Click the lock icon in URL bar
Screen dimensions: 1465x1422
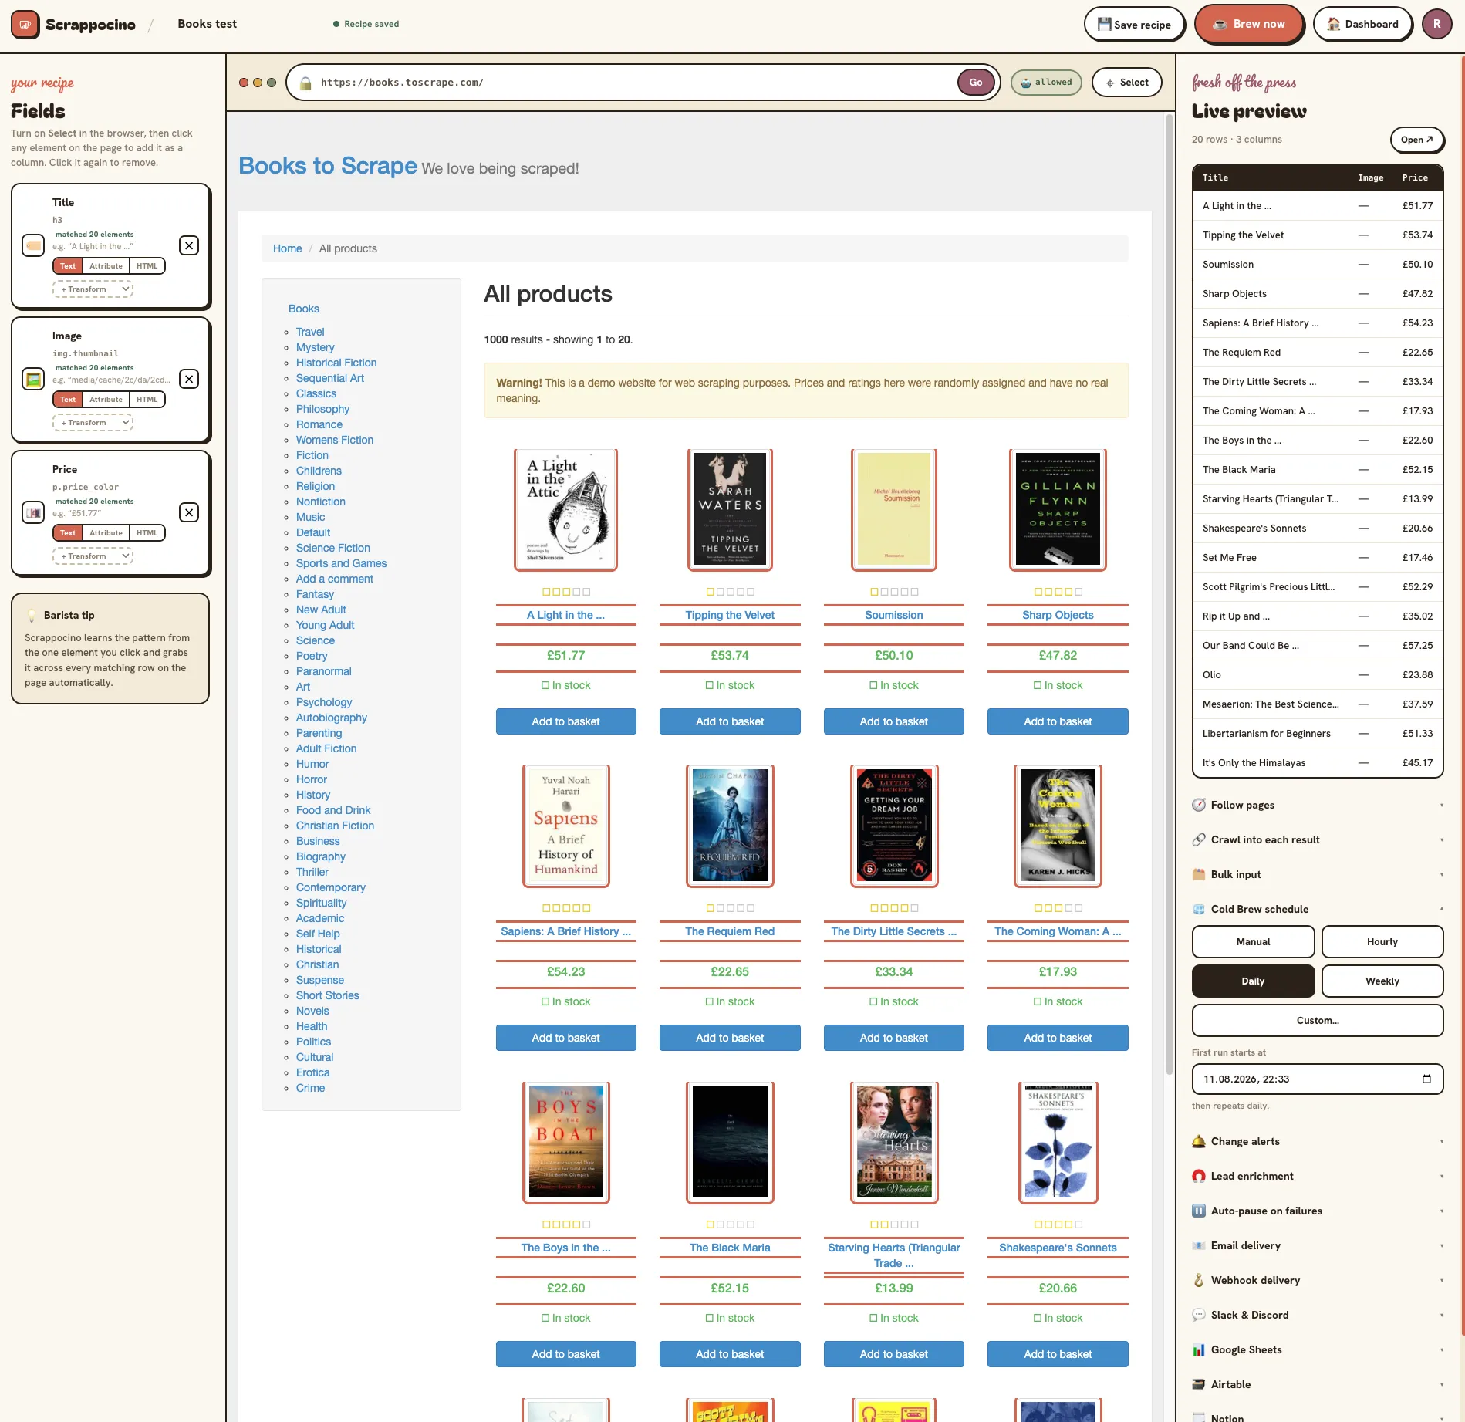coord(305,83)
